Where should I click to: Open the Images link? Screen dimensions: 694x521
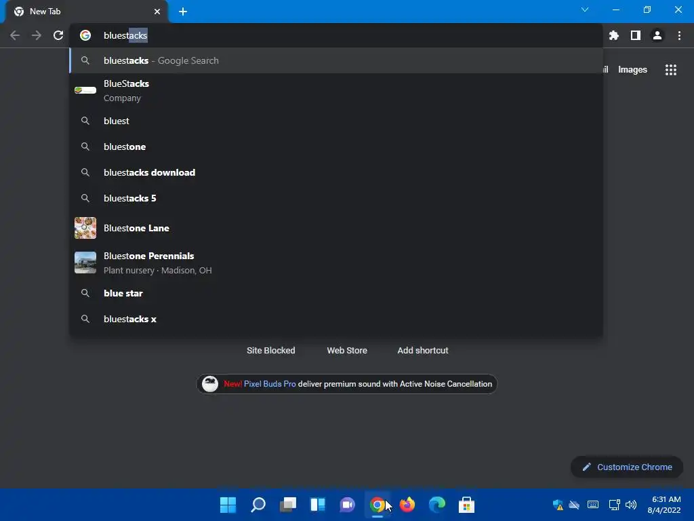pyautogui.click(x=632, y=70)
